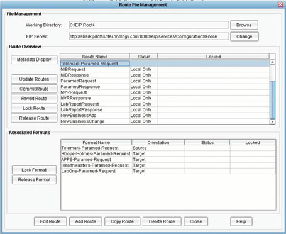
Task: Click Commit Route button
Action: coord(34,89)
